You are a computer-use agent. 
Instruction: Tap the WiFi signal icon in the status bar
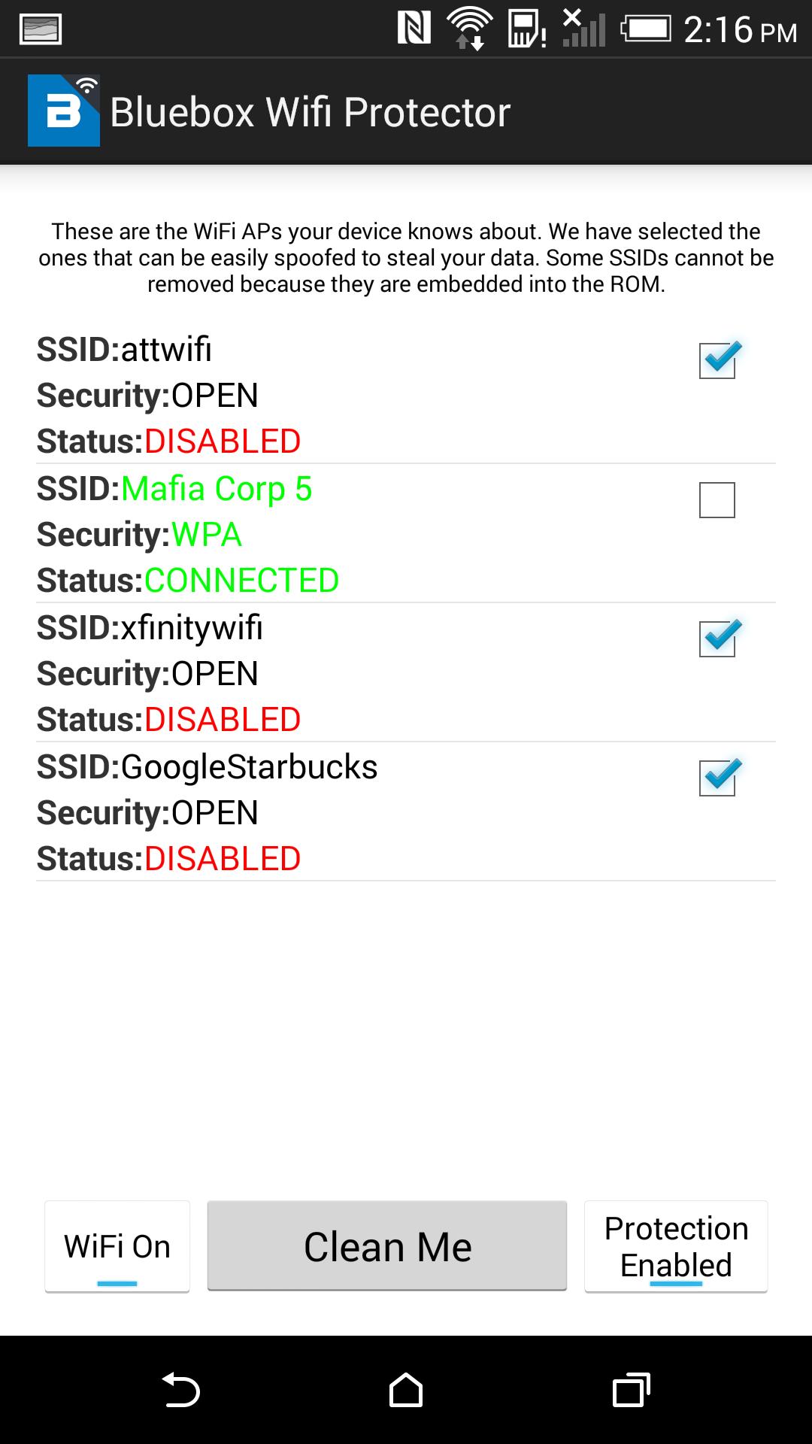pos(470,29)
